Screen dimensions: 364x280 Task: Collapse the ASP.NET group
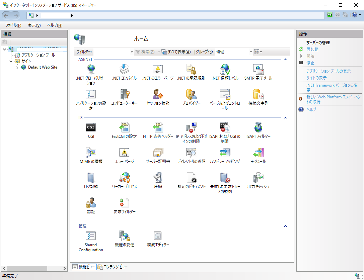tap(285, 60)
